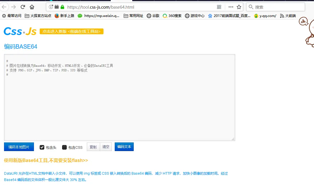Go back with the browser back arrow
This screenshot has width=314, height=185.
point(4,7)
